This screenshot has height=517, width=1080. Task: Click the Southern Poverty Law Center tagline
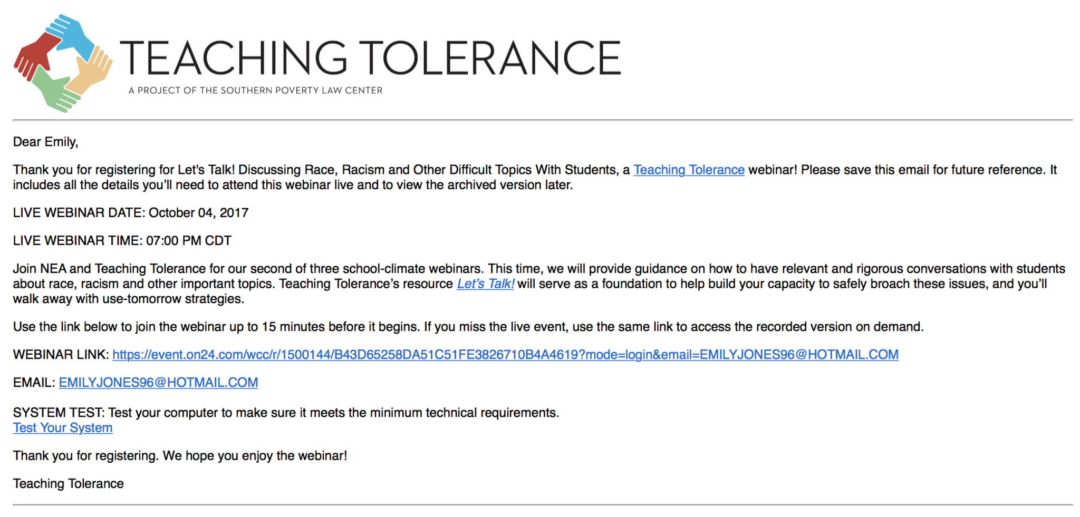[255, 91]
